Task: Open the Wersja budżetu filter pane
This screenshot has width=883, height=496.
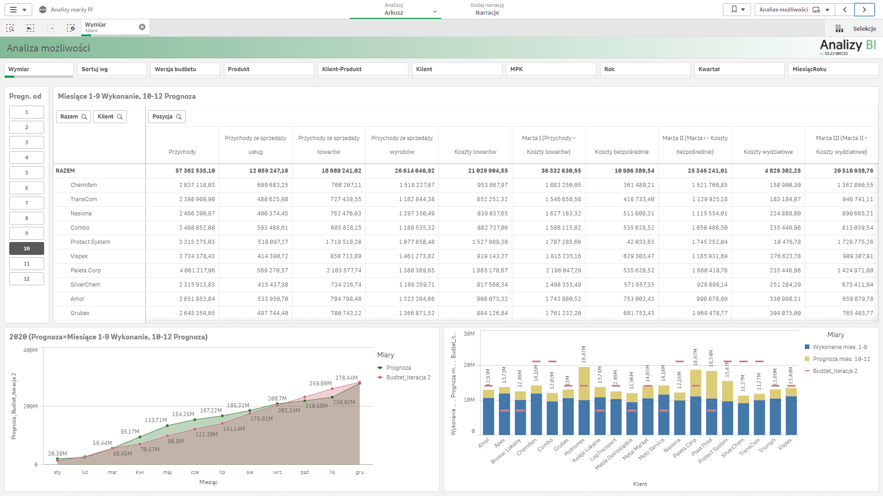Action: tap(184, 69)
